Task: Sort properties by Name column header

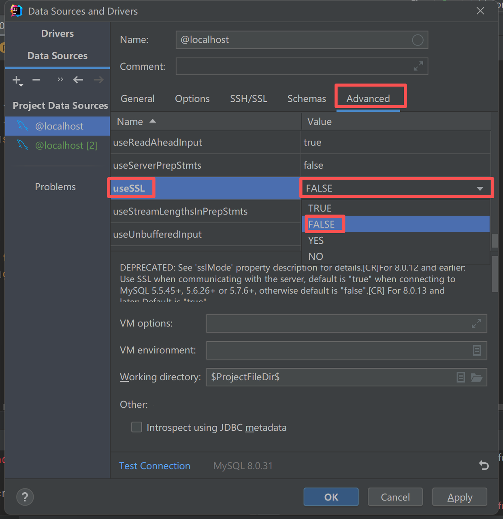Action: tap(206, 122)
